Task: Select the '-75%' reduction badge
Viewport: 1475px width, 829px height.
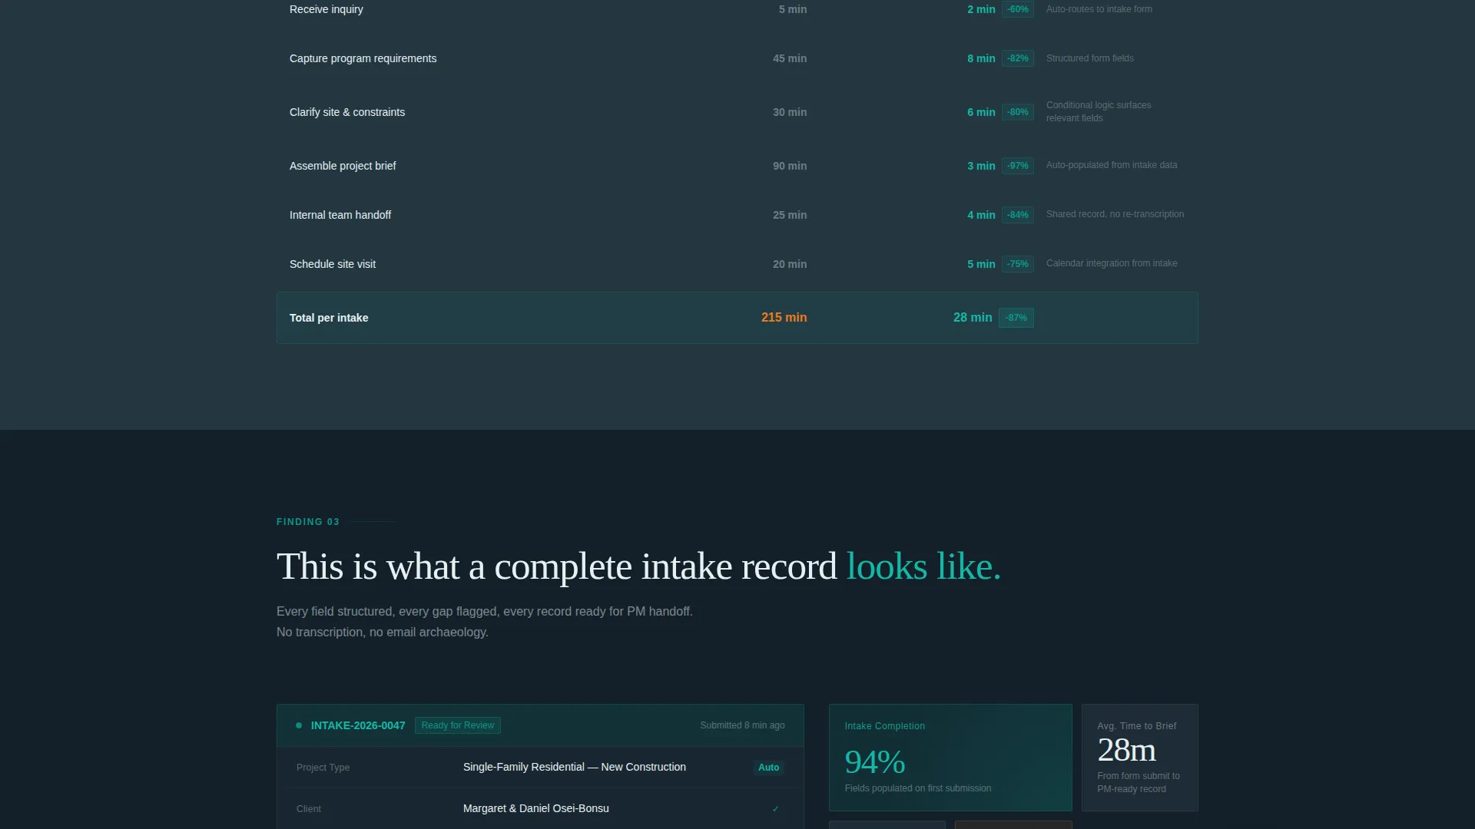Action: (x=1018, y=264)
